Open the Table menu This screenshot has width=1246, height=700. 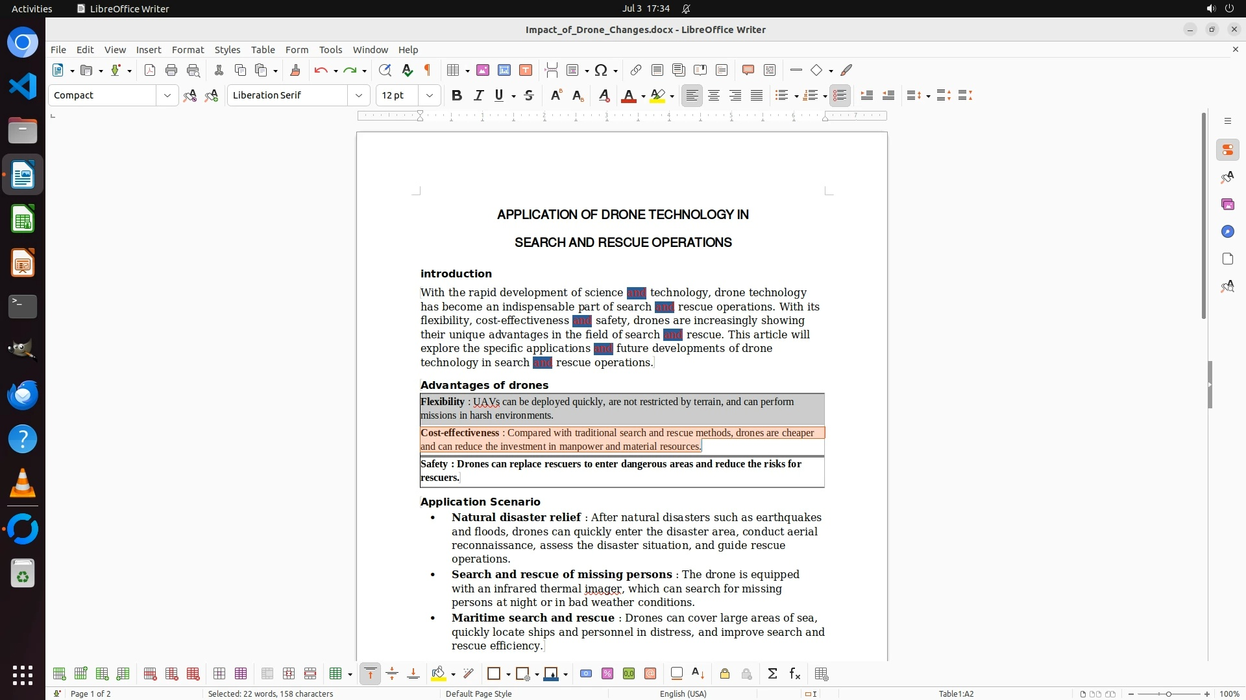click(263, 49)
